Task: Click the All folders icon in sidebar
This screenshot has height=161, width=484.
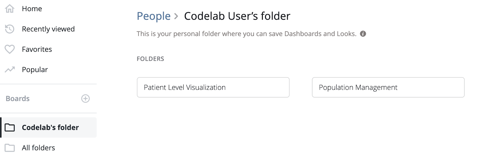Action: 10,148
